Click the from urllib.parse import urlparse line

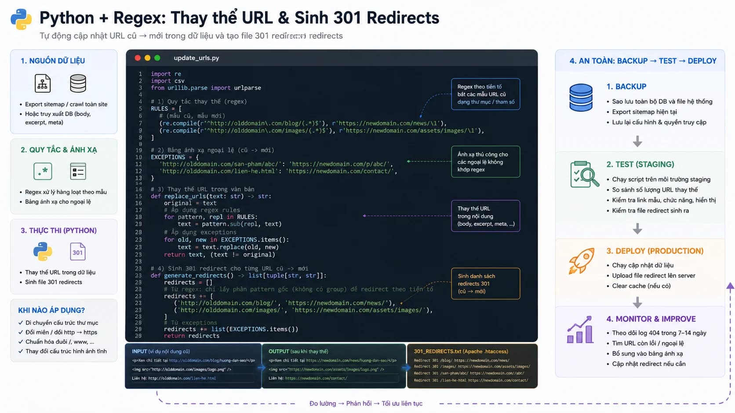[206, 88]
